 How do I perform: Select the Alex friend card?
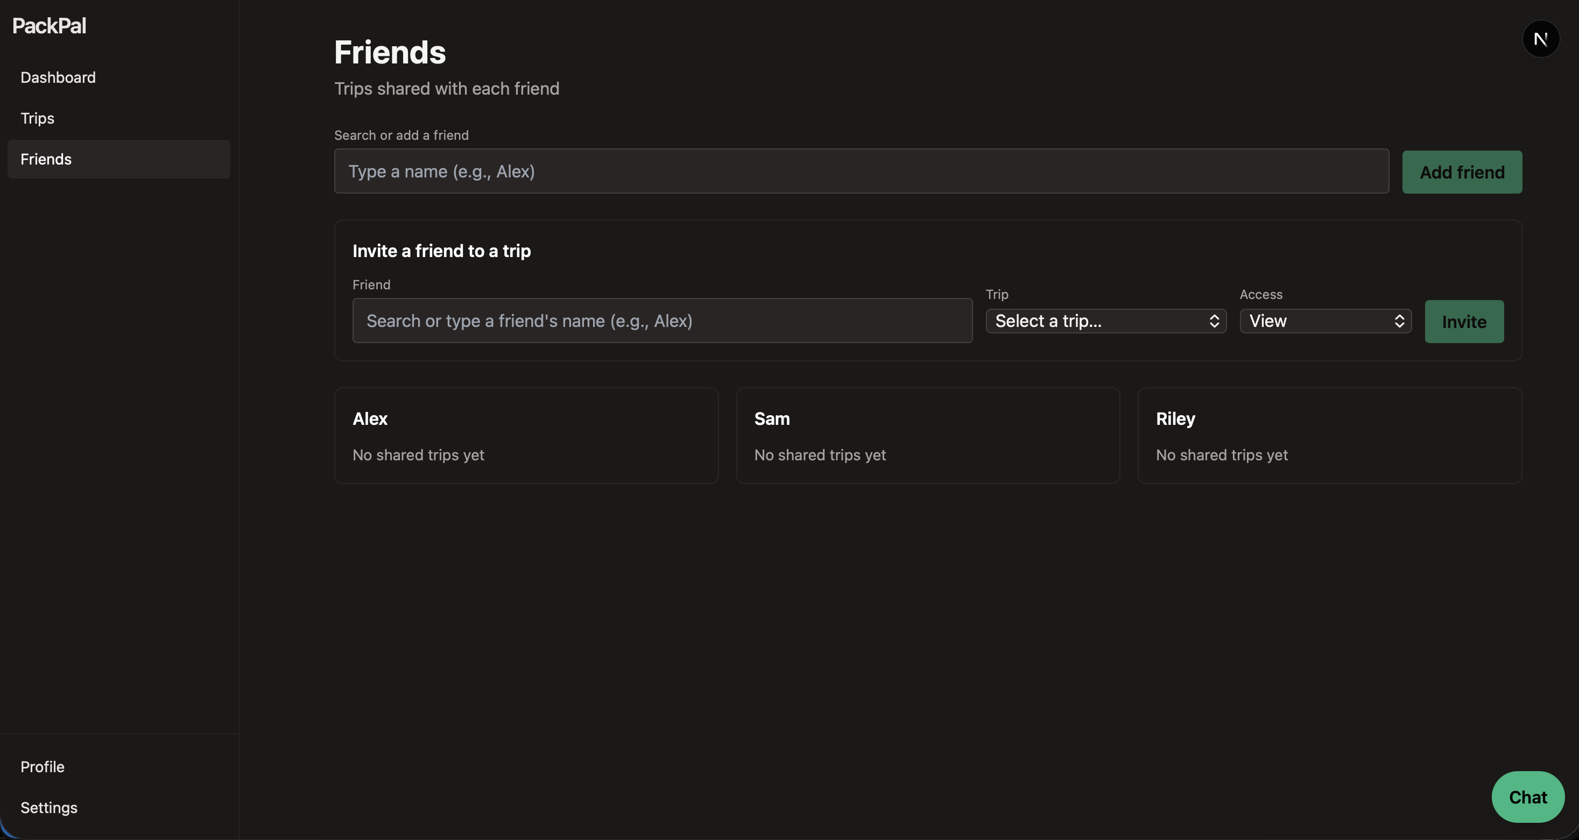526,435
